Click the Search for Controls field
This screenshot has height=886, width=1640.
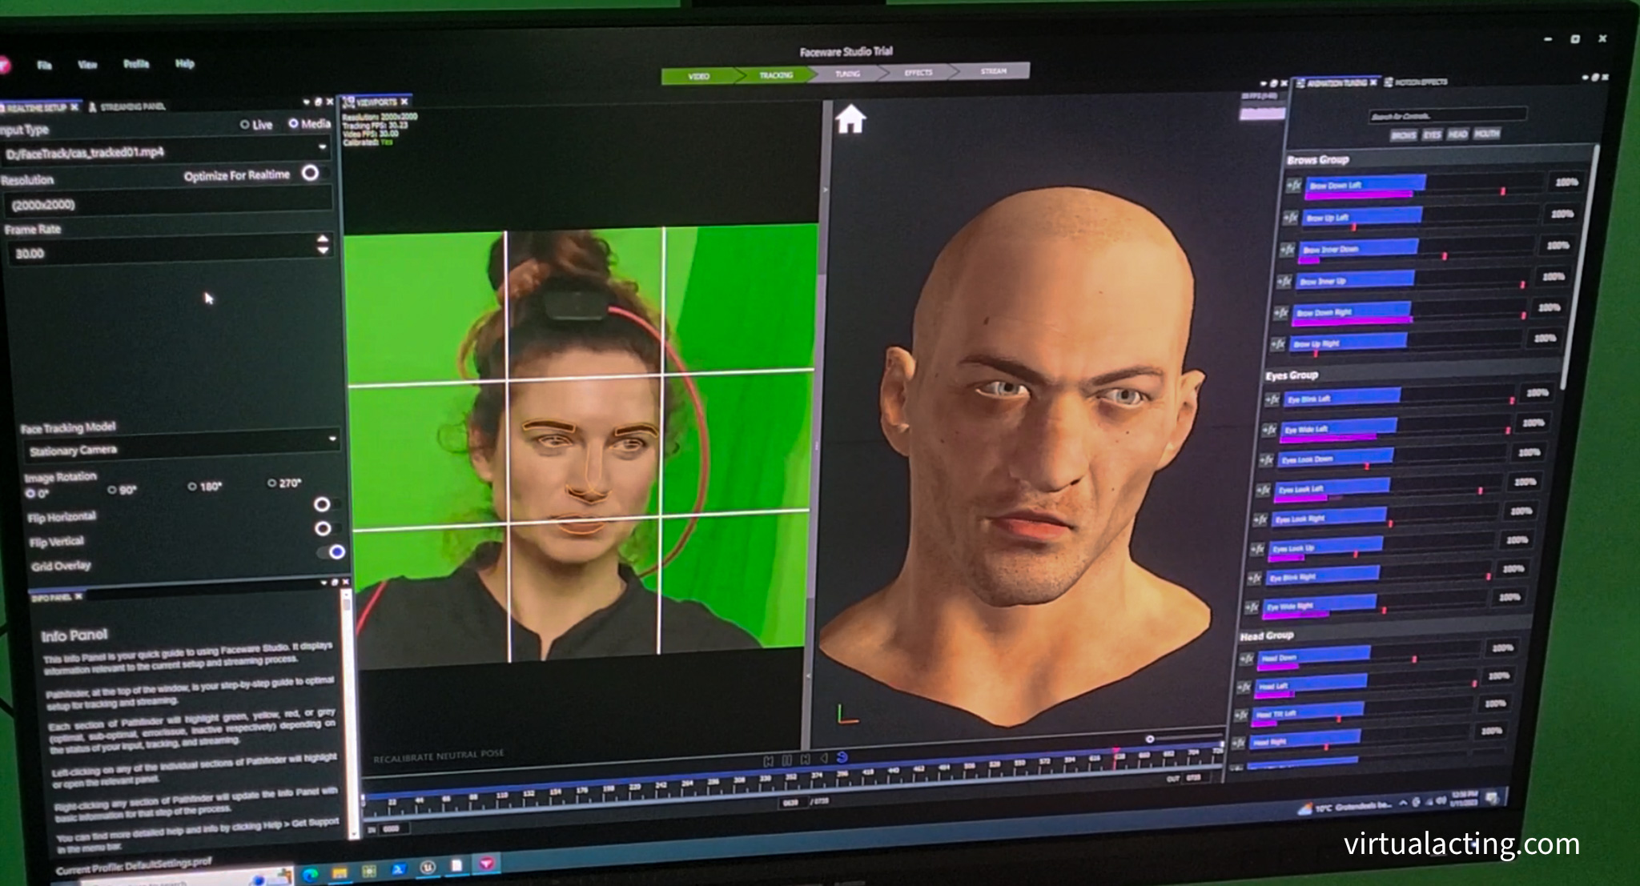1447,116
